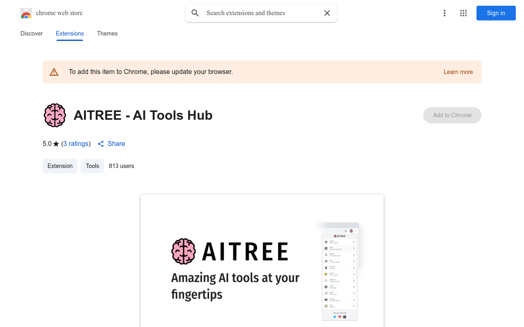524x327 pixels.
Task: Select the Extensions tab
Action: (70, 34)
